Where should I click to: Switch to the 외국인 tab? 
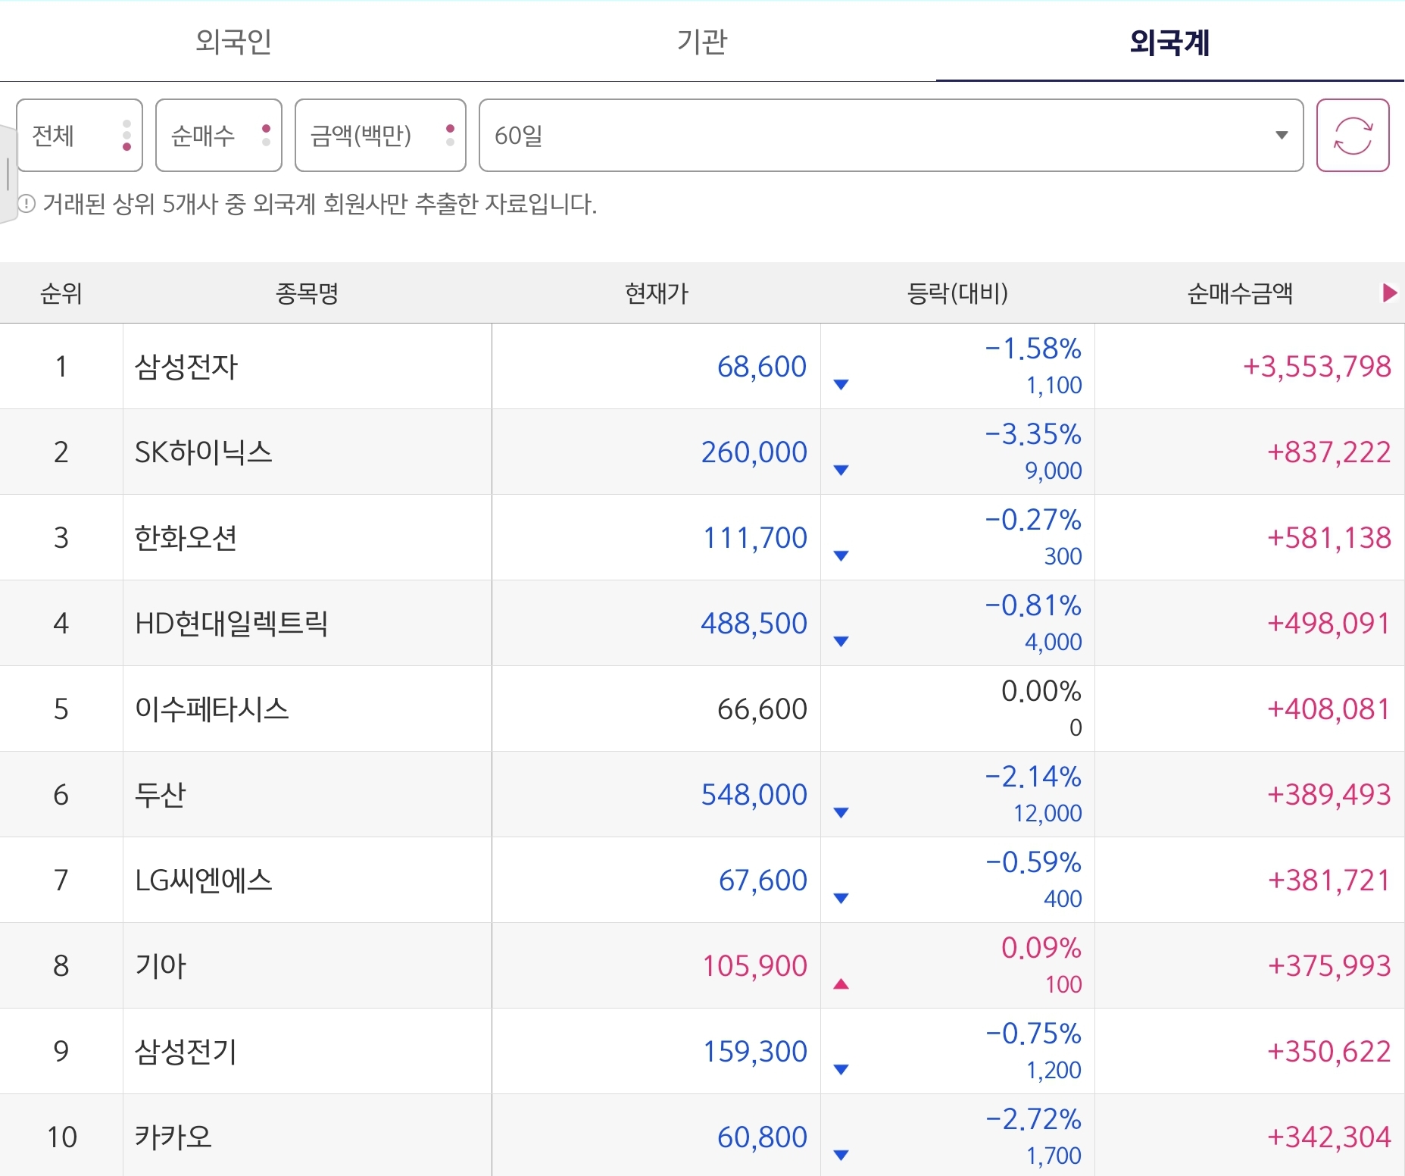point(234,41)
